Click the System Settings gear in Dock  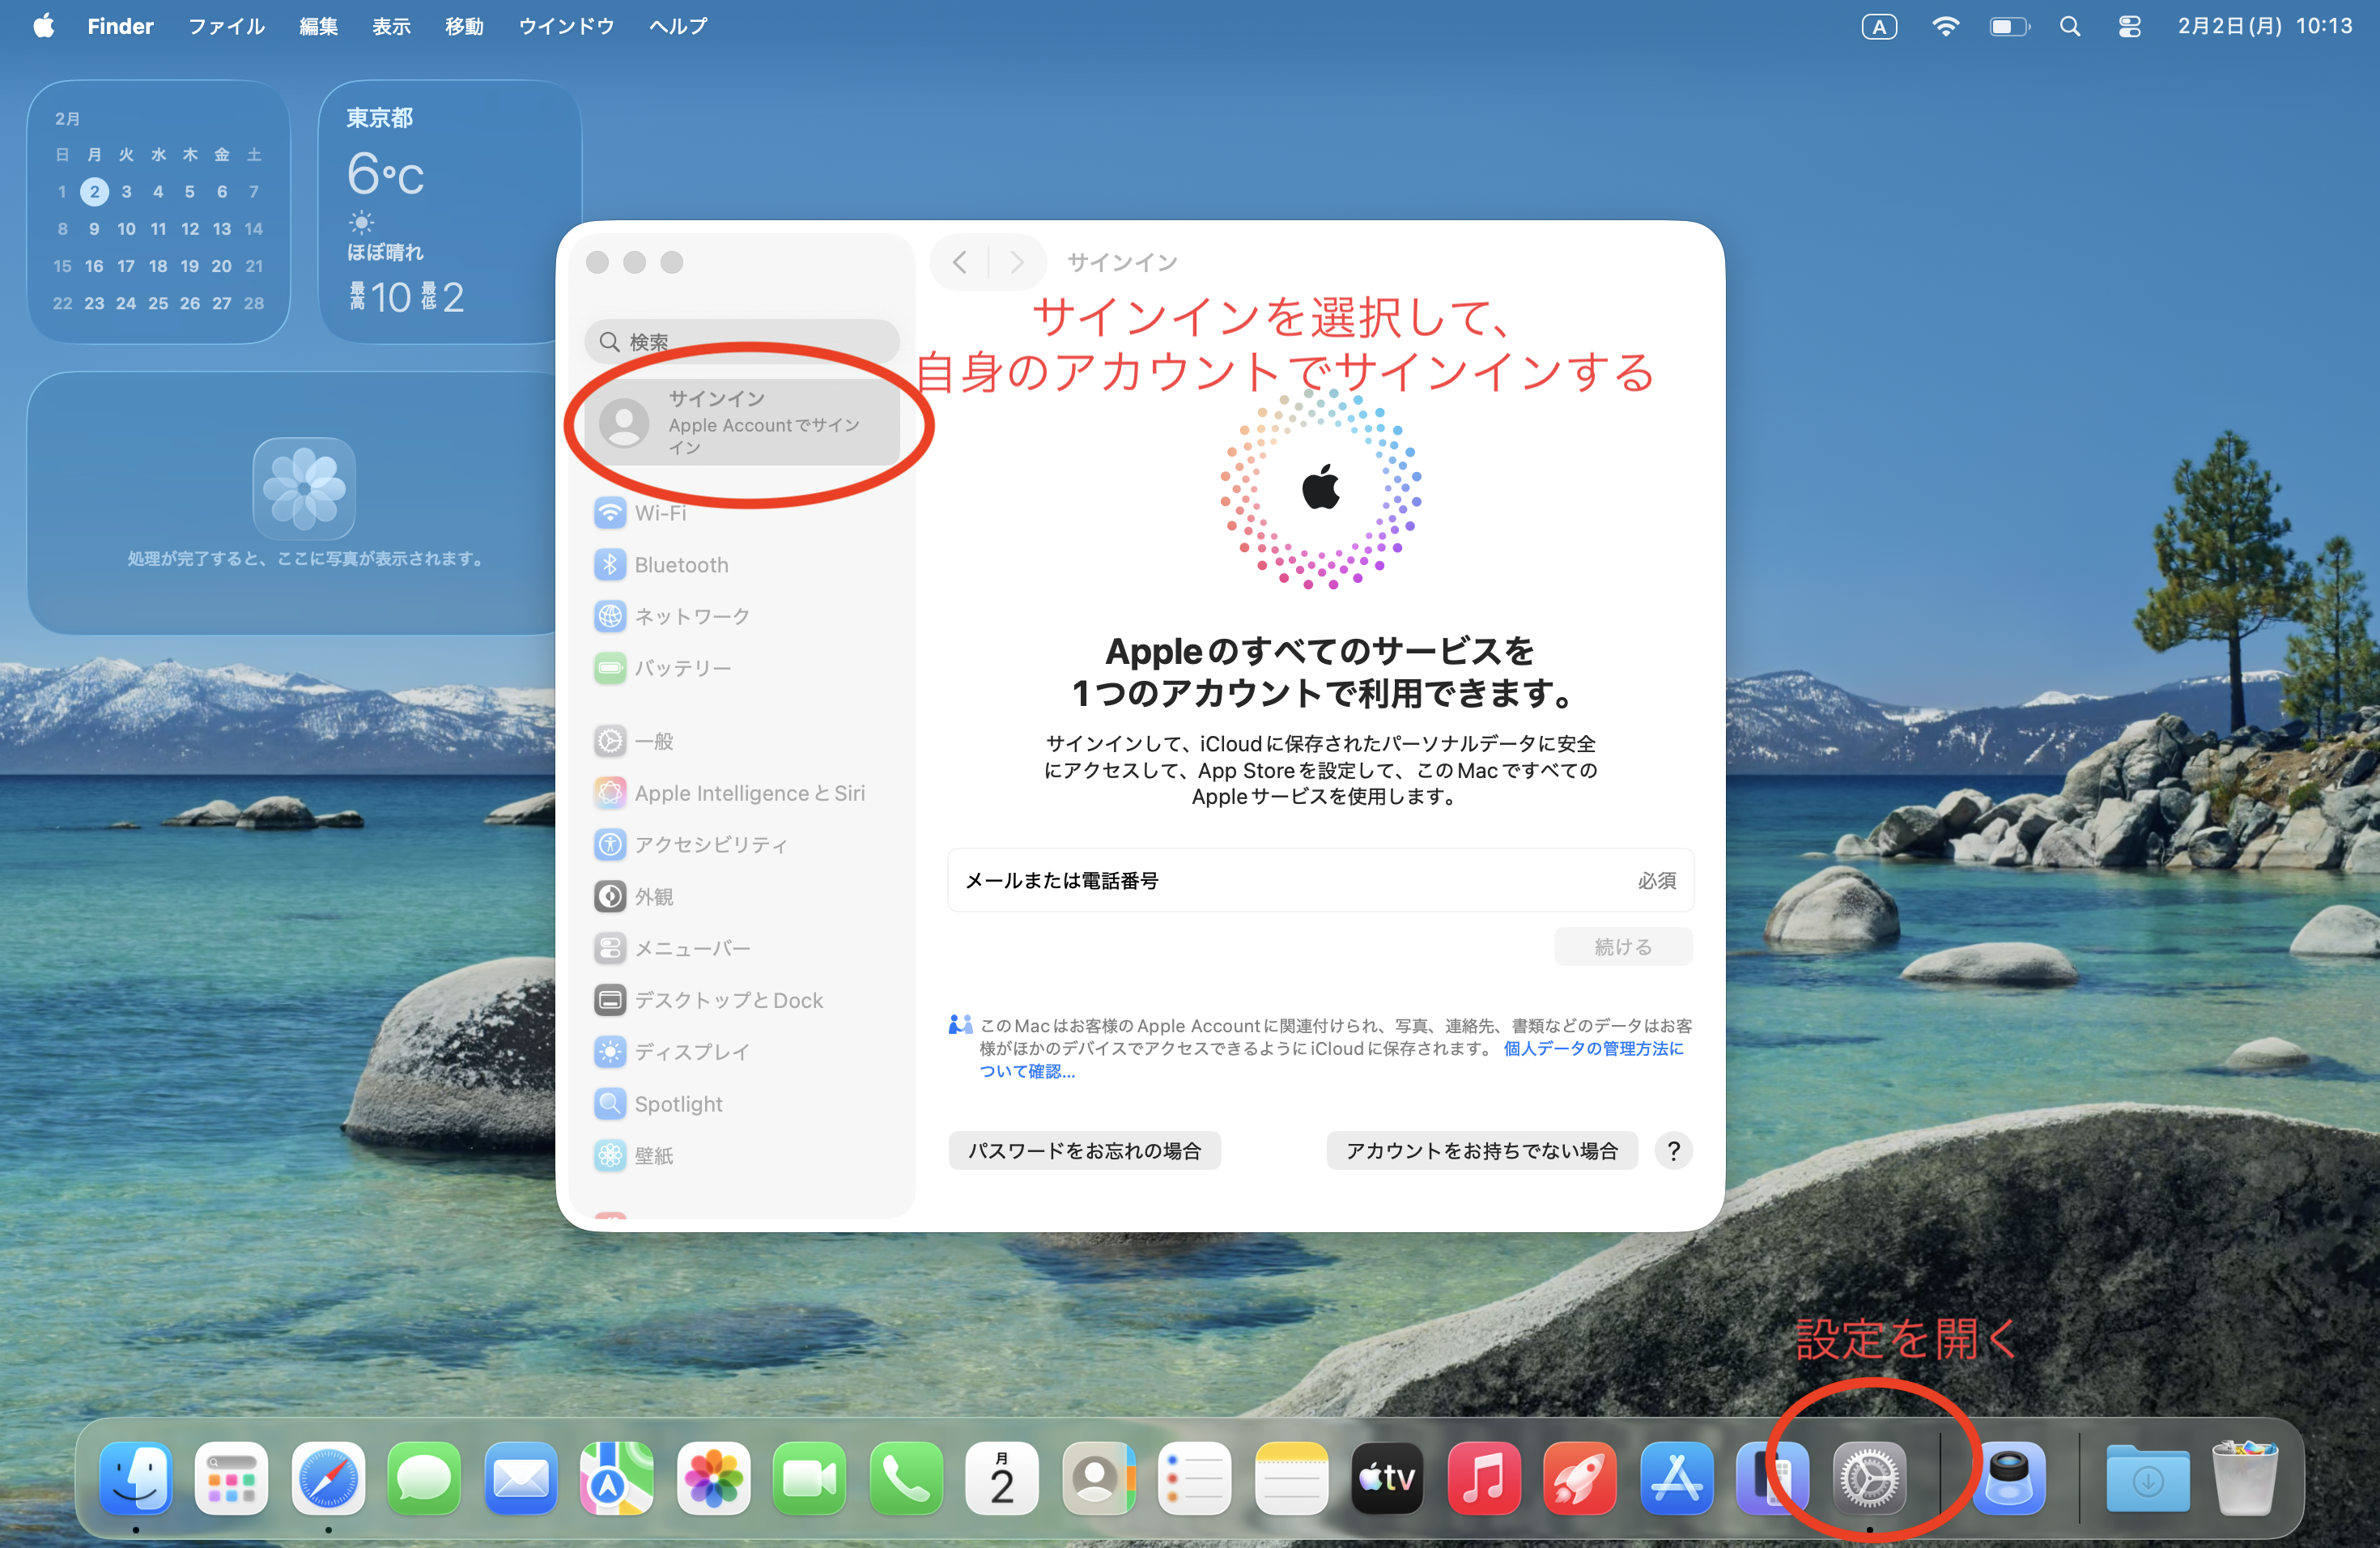pyautogui.click(x=1869, y=1477)
